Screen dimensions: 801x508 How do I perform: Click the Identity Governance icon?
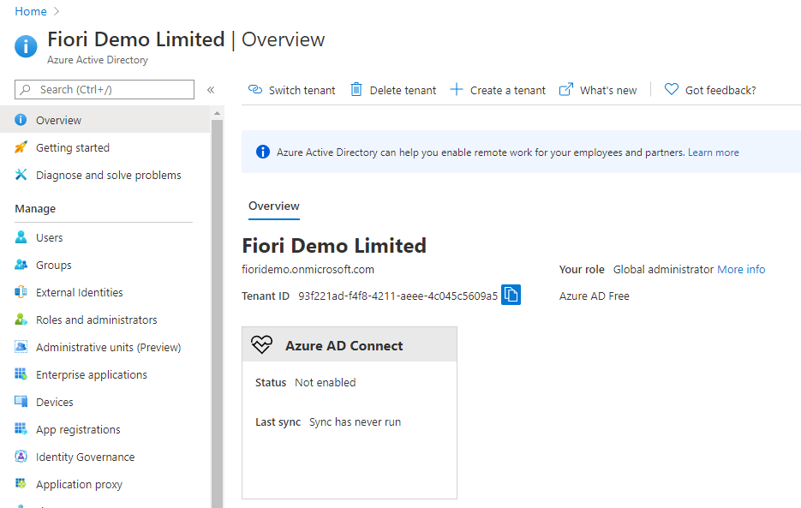pyautogui.click(x=21, y=457)
